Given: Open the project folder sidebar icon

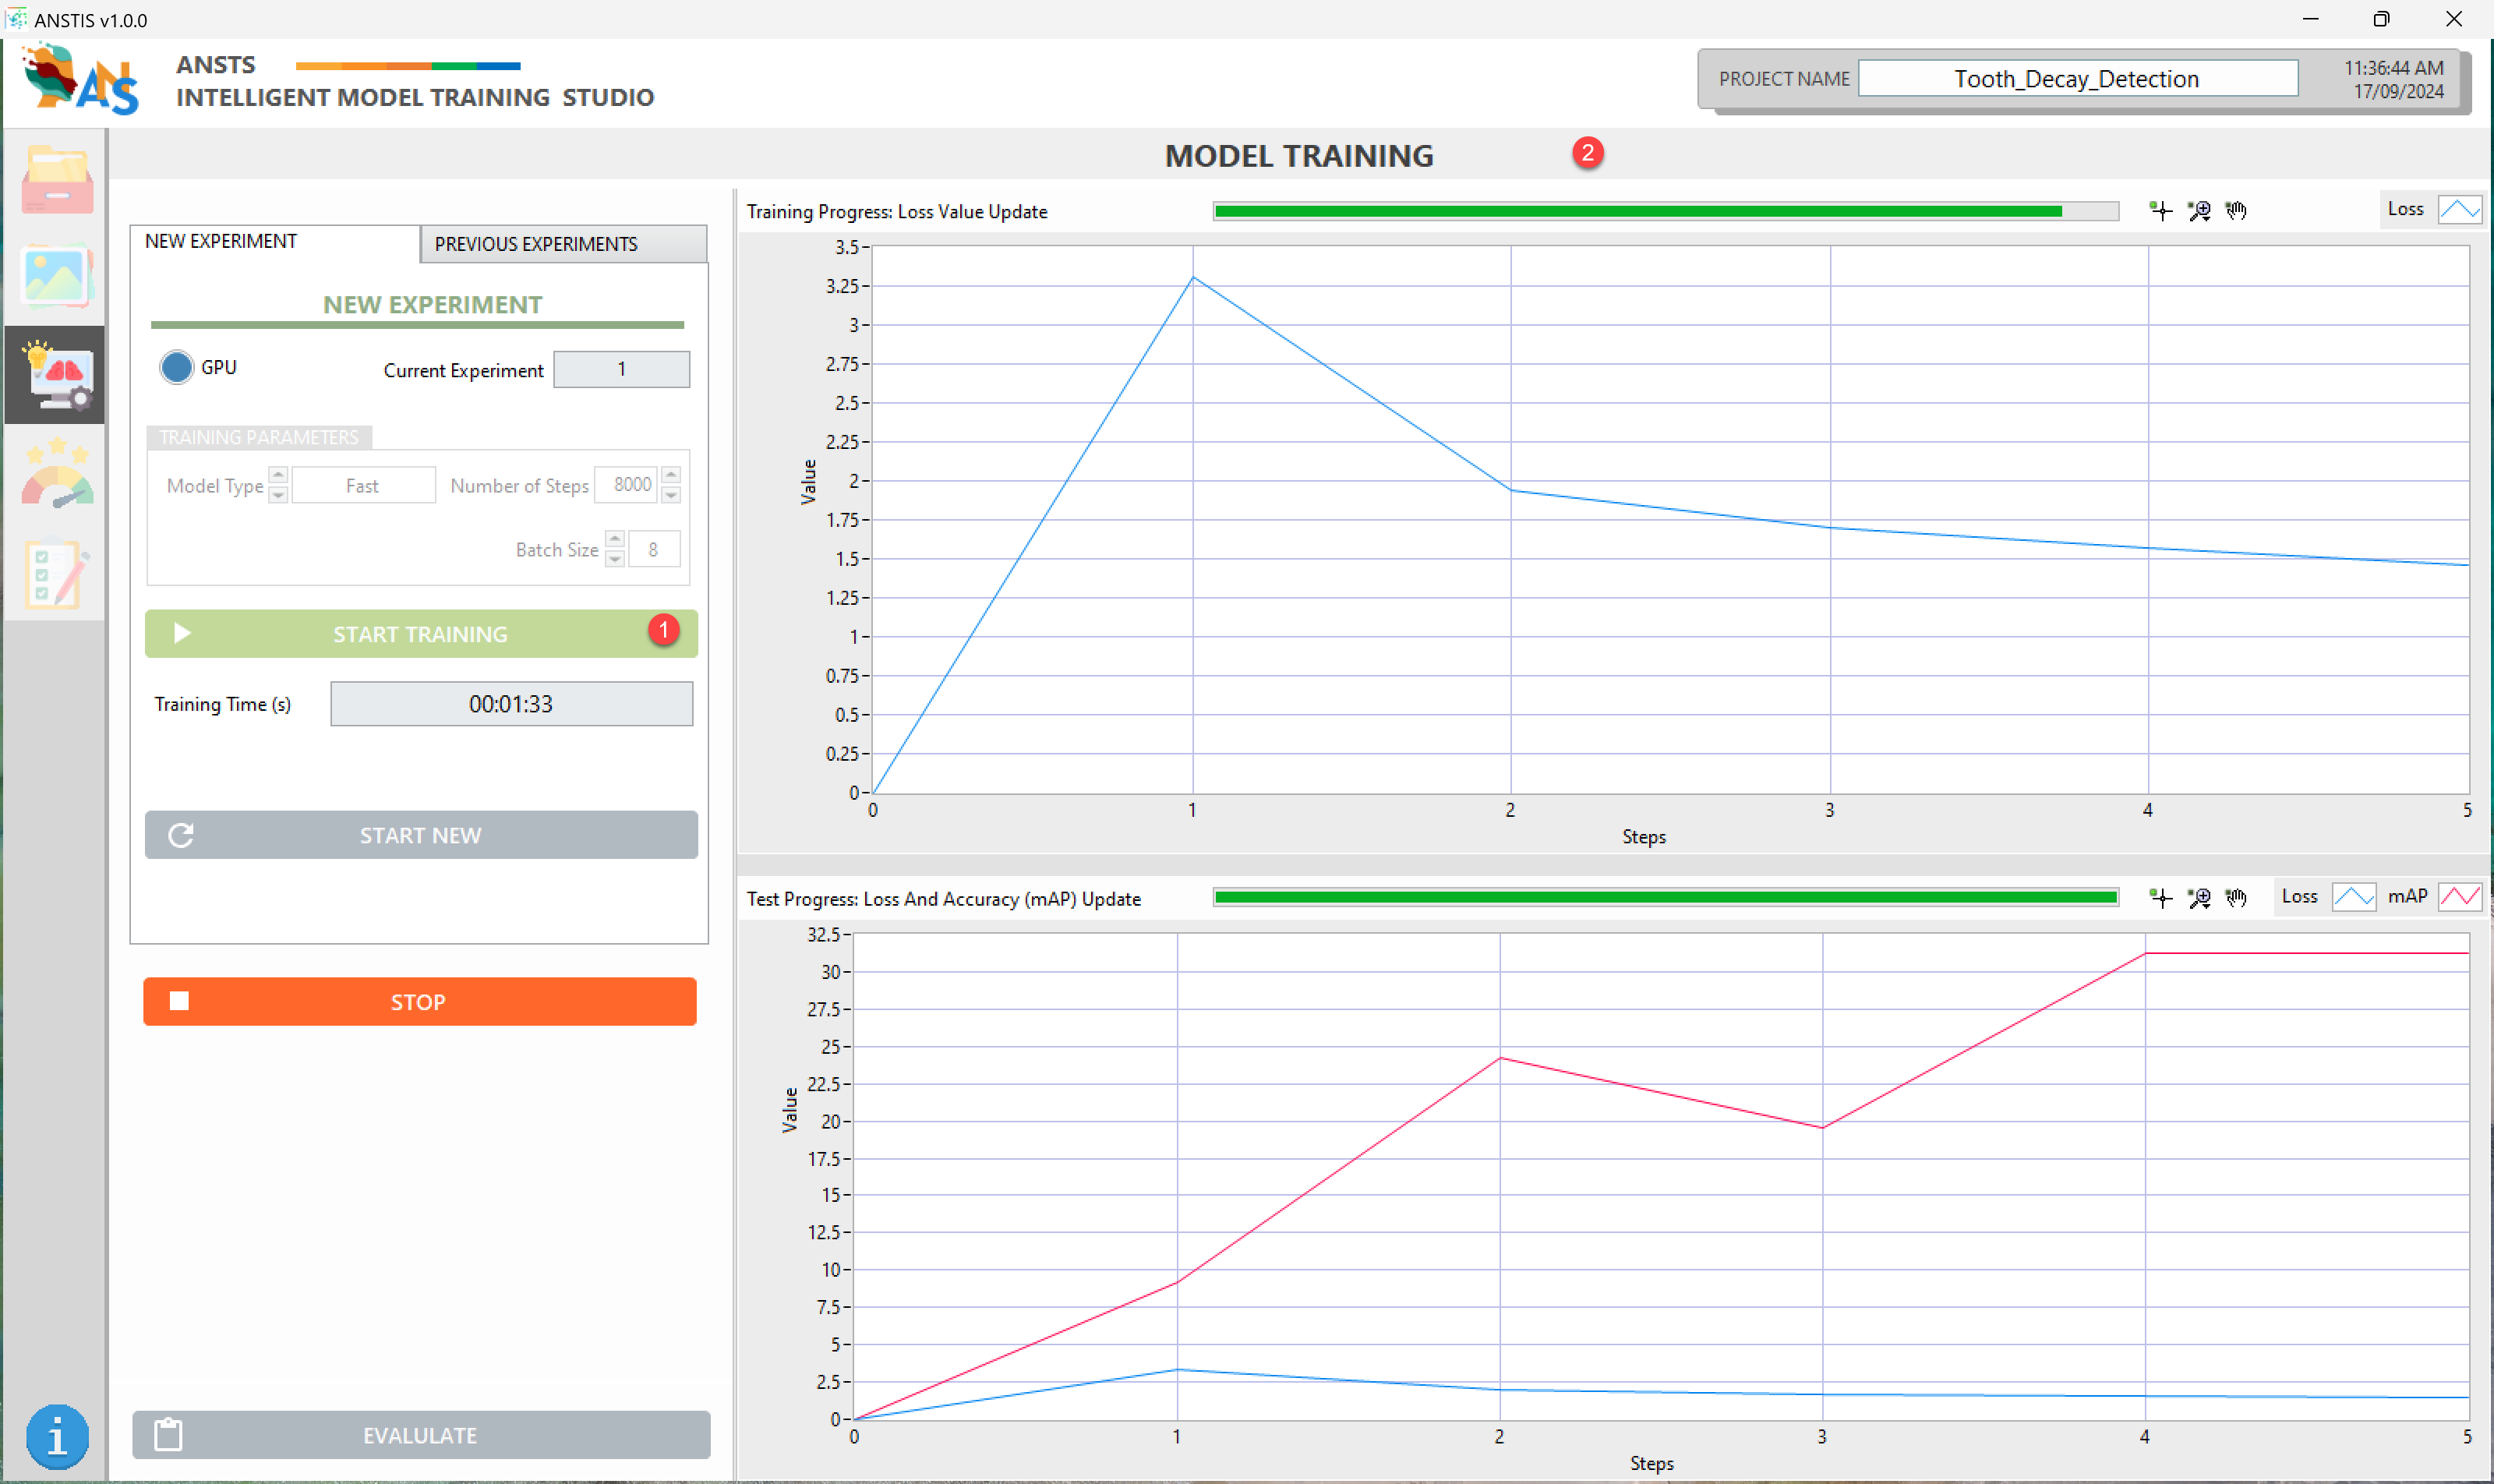Looking at the screenshot, I should click(x=57, y=181).
